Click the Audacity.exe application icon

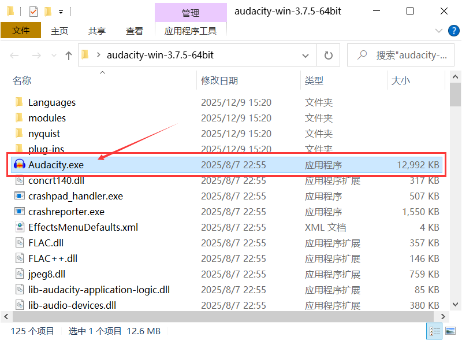click(20, 165)
